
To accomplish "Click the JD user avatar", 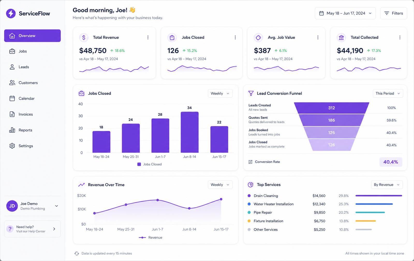I will 12,206.
